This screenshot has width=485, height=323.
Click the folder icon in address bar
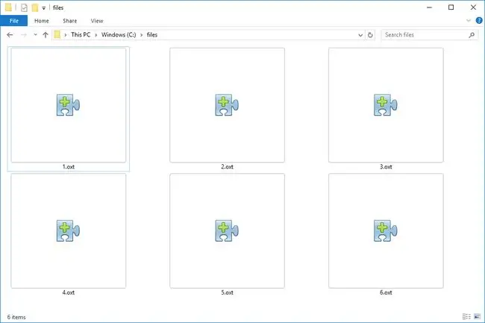click(x=57, y=34)
